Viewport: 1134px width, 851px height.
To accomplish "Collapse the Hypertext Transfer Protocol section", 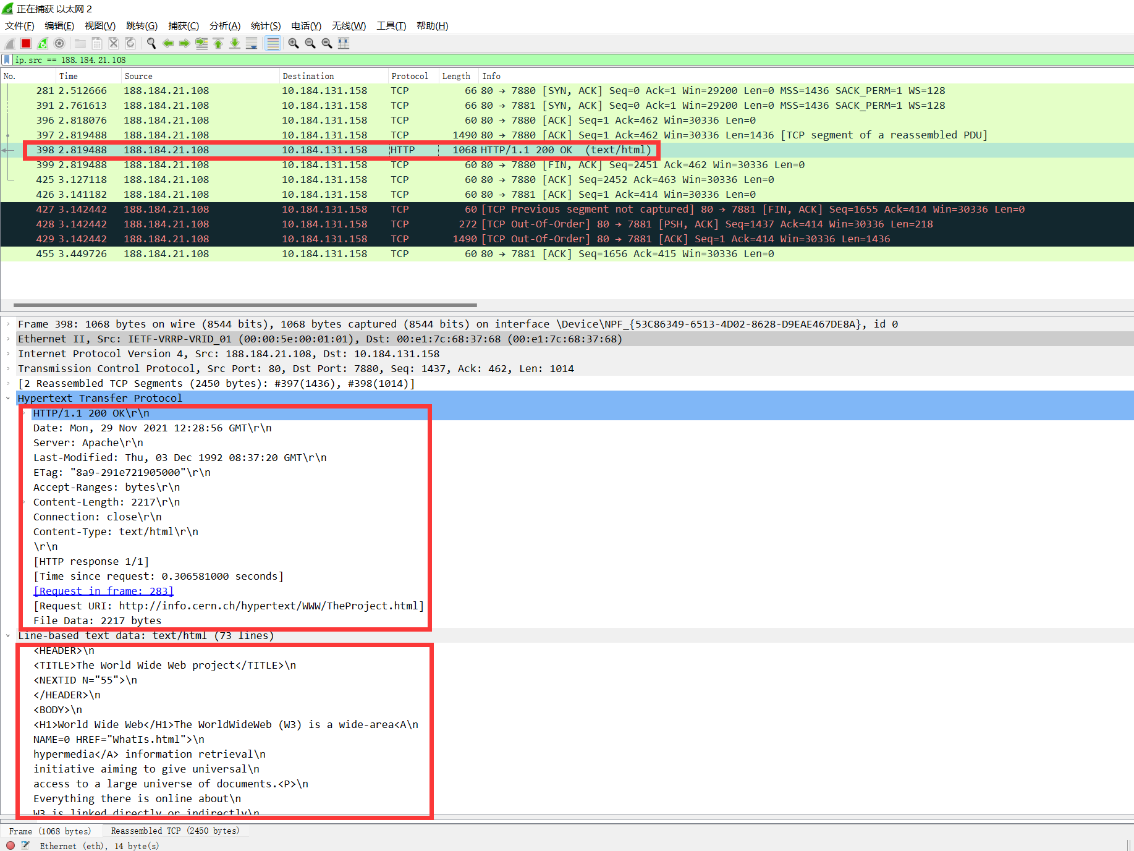I will [x=8, y=398].
